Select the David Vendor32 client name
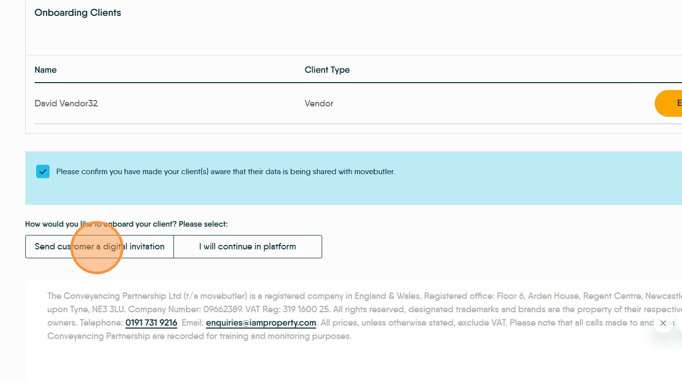 coord(66,103)
